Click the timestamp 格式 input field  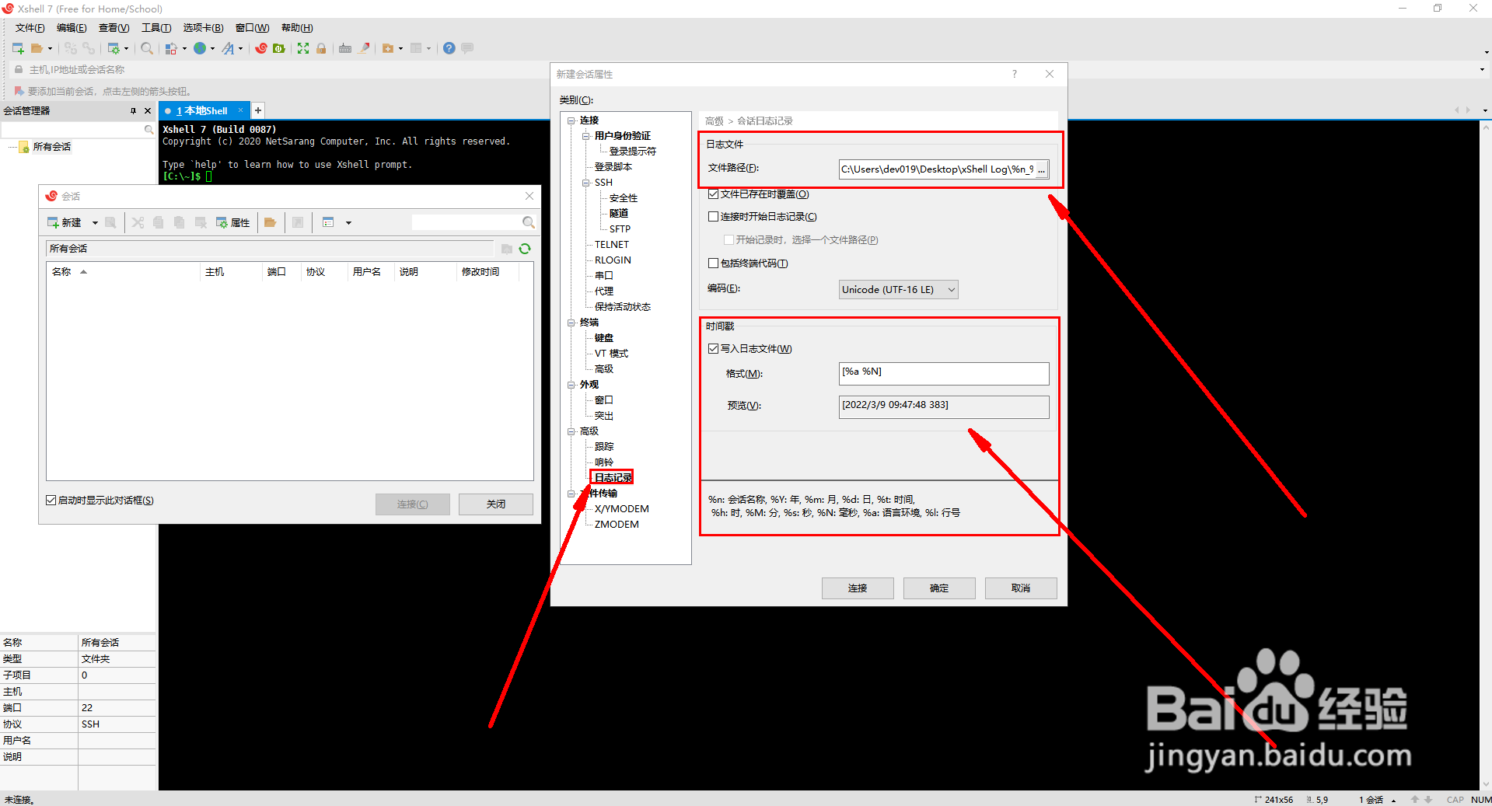[944, 374]
